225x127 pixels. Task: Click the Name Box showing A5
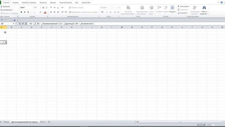7,24
